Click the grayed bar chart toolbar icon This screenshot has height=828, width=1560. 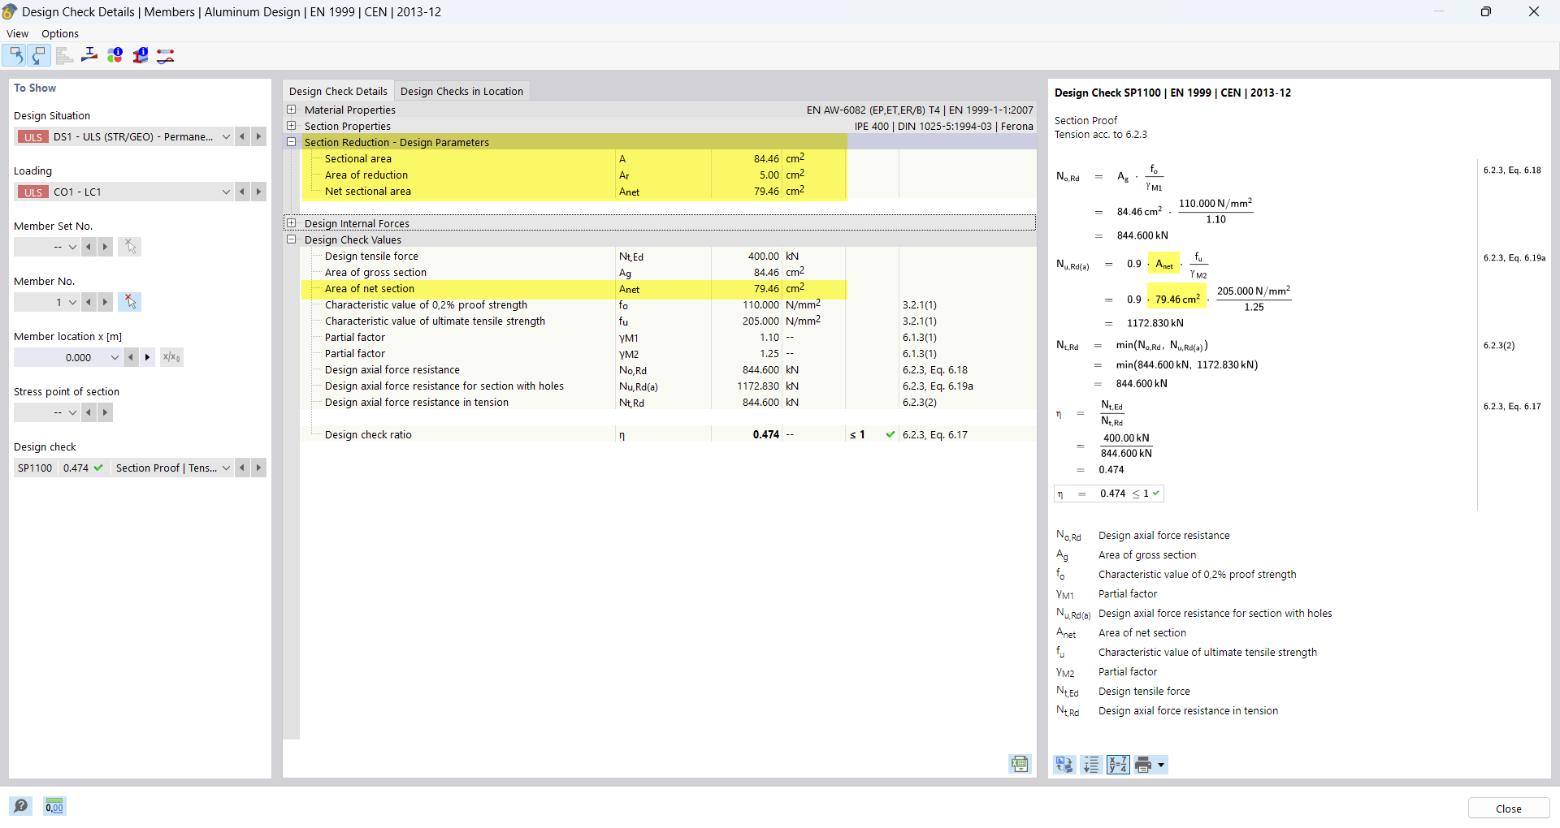pyautogui.click(x=64, y=55)
